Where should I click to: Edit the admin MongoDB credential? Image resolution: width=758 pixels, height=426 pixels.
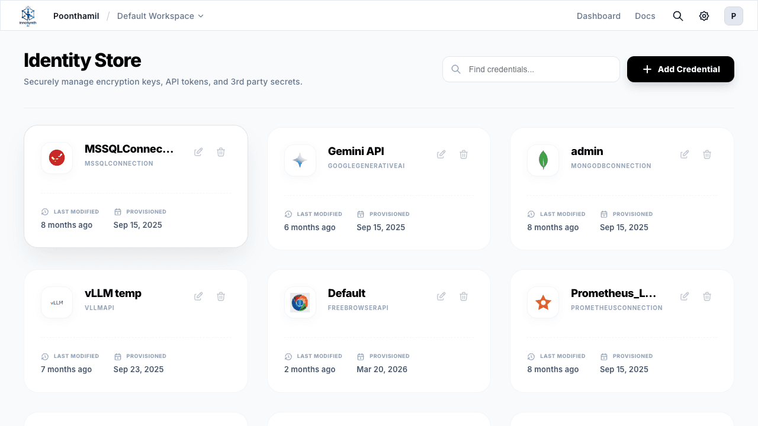[x=685, y=154]
